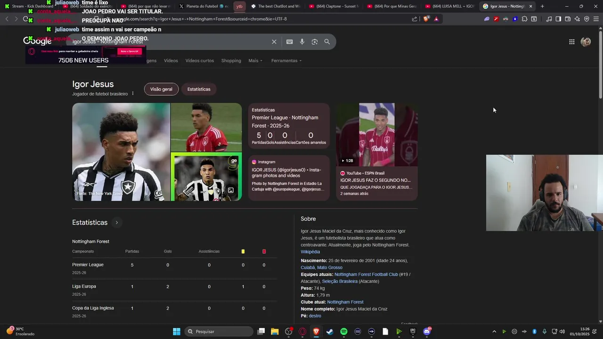The width and height of the screenshot is (603, 339).
Task: Open a new browser tab
Action: pyautogui.click(x=542, y=6)
